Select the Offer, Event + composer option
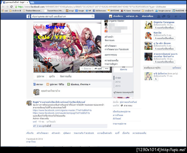This screenshot has width=187, height=153. [79, 84]
